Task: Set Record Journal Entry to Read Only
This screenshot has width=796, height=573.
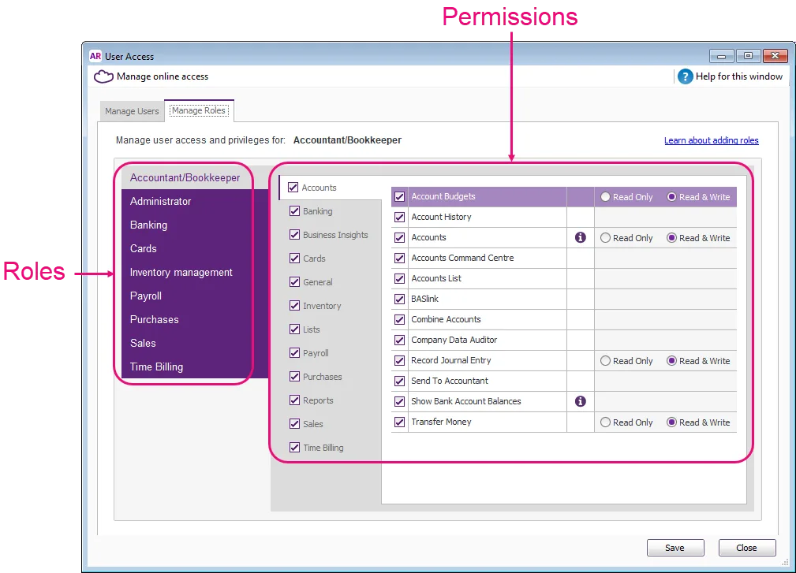Action: click(605, 360)
